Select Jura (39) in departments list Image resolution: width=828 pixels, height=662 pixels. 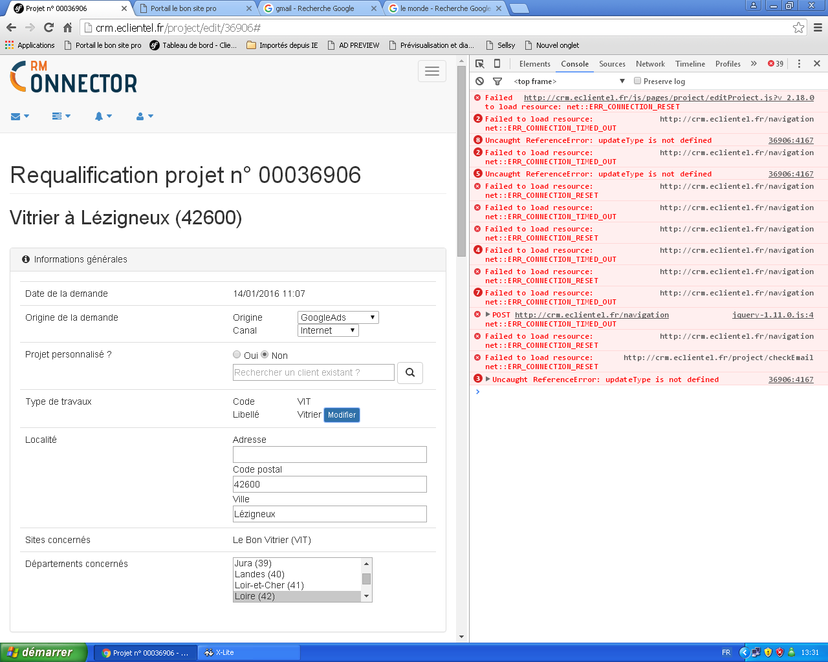tap(297, 563)
